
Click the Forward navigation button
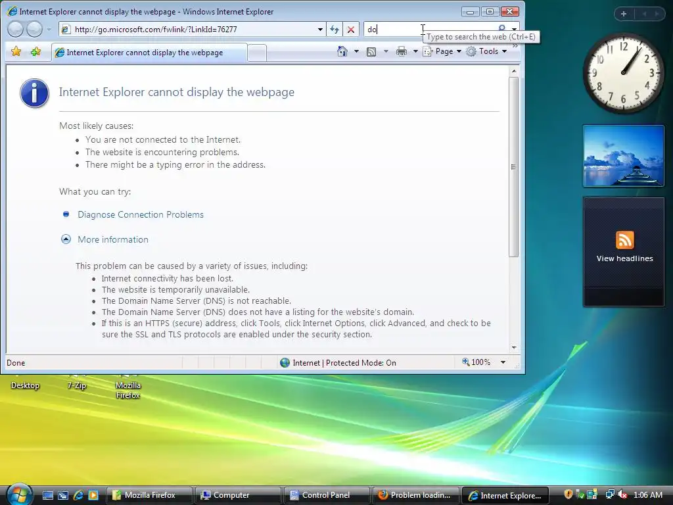coord(35,29)
